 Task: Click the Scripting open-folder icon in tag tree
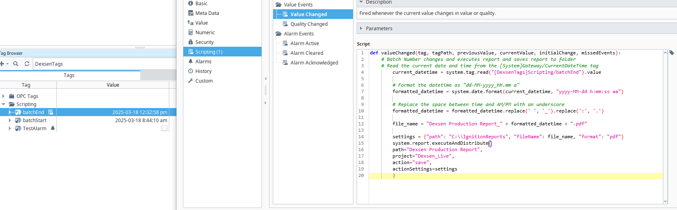tap(12, 104)
